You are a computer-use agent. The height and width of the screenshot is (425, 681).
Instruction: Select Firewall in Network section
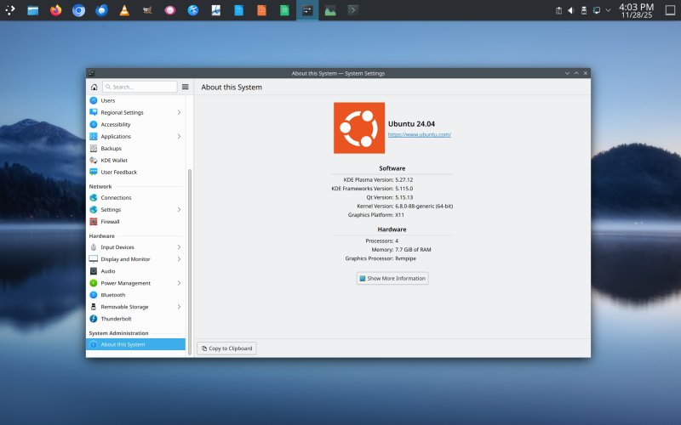coord(110,222)
